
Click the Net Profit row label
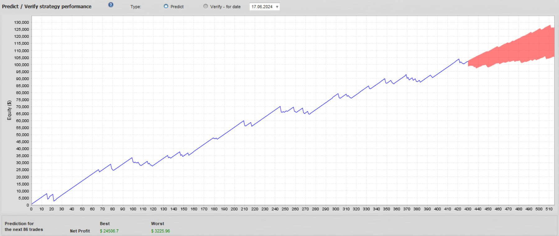[x=80, y=231]
